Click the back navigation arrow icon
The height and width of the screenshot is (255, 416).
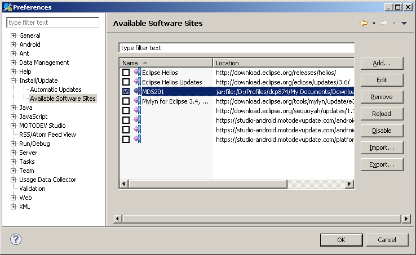(364, 23)
